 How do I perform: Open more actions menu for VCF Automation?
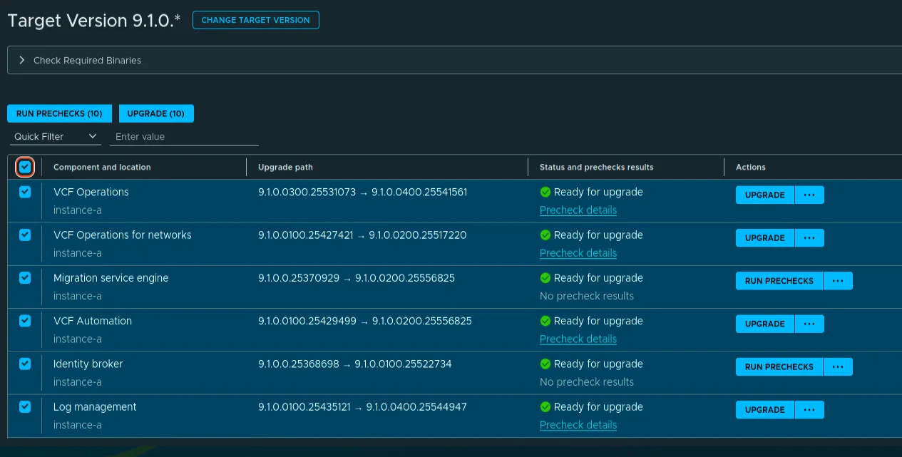[809, 324]
